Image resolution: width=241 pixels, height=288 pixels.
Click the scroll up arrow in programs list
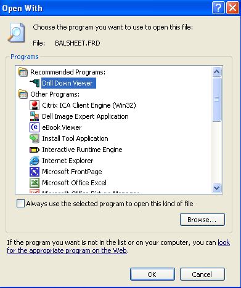coord(217,72)
